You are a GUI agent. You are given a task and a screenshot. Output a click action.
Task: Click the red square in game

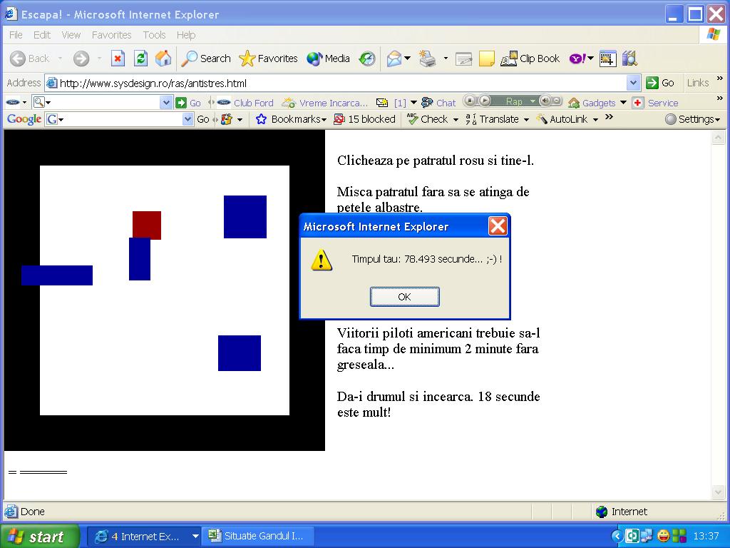pyautogui.click(x=147, y=225)
